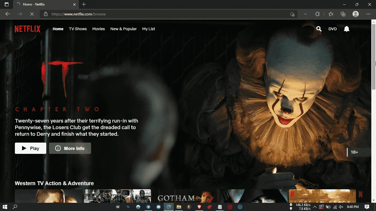Open browser Extensions puzzle icon
This screenshot has height=211, width=376.
tap(317, 14)
